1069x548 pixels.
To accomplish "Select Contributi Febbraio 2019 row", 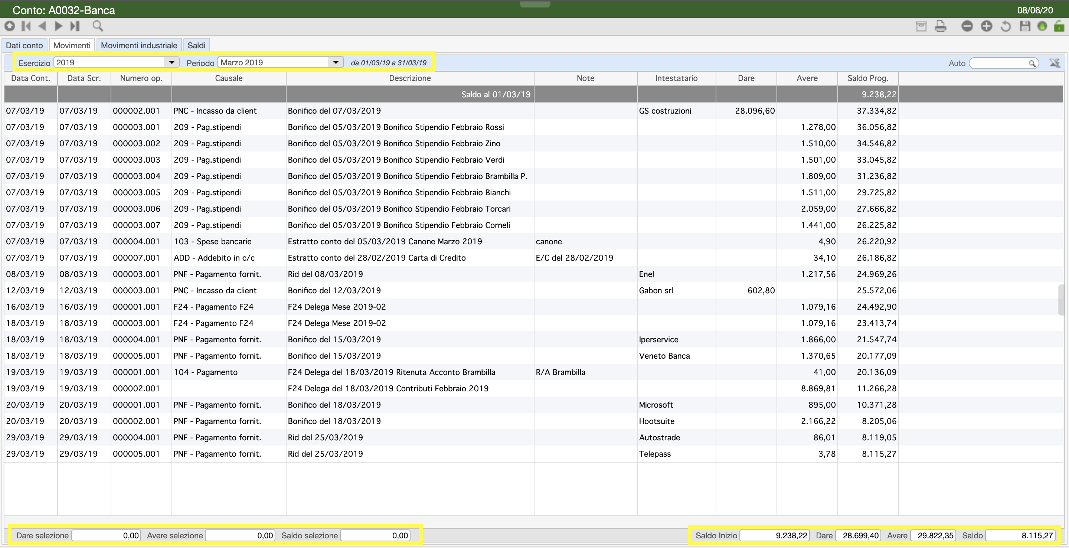I will click(534, 388).
